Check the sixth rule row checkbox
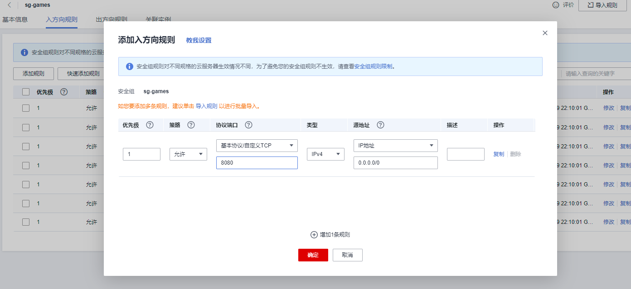Screen dimensions: 631x289 point(26,203)
